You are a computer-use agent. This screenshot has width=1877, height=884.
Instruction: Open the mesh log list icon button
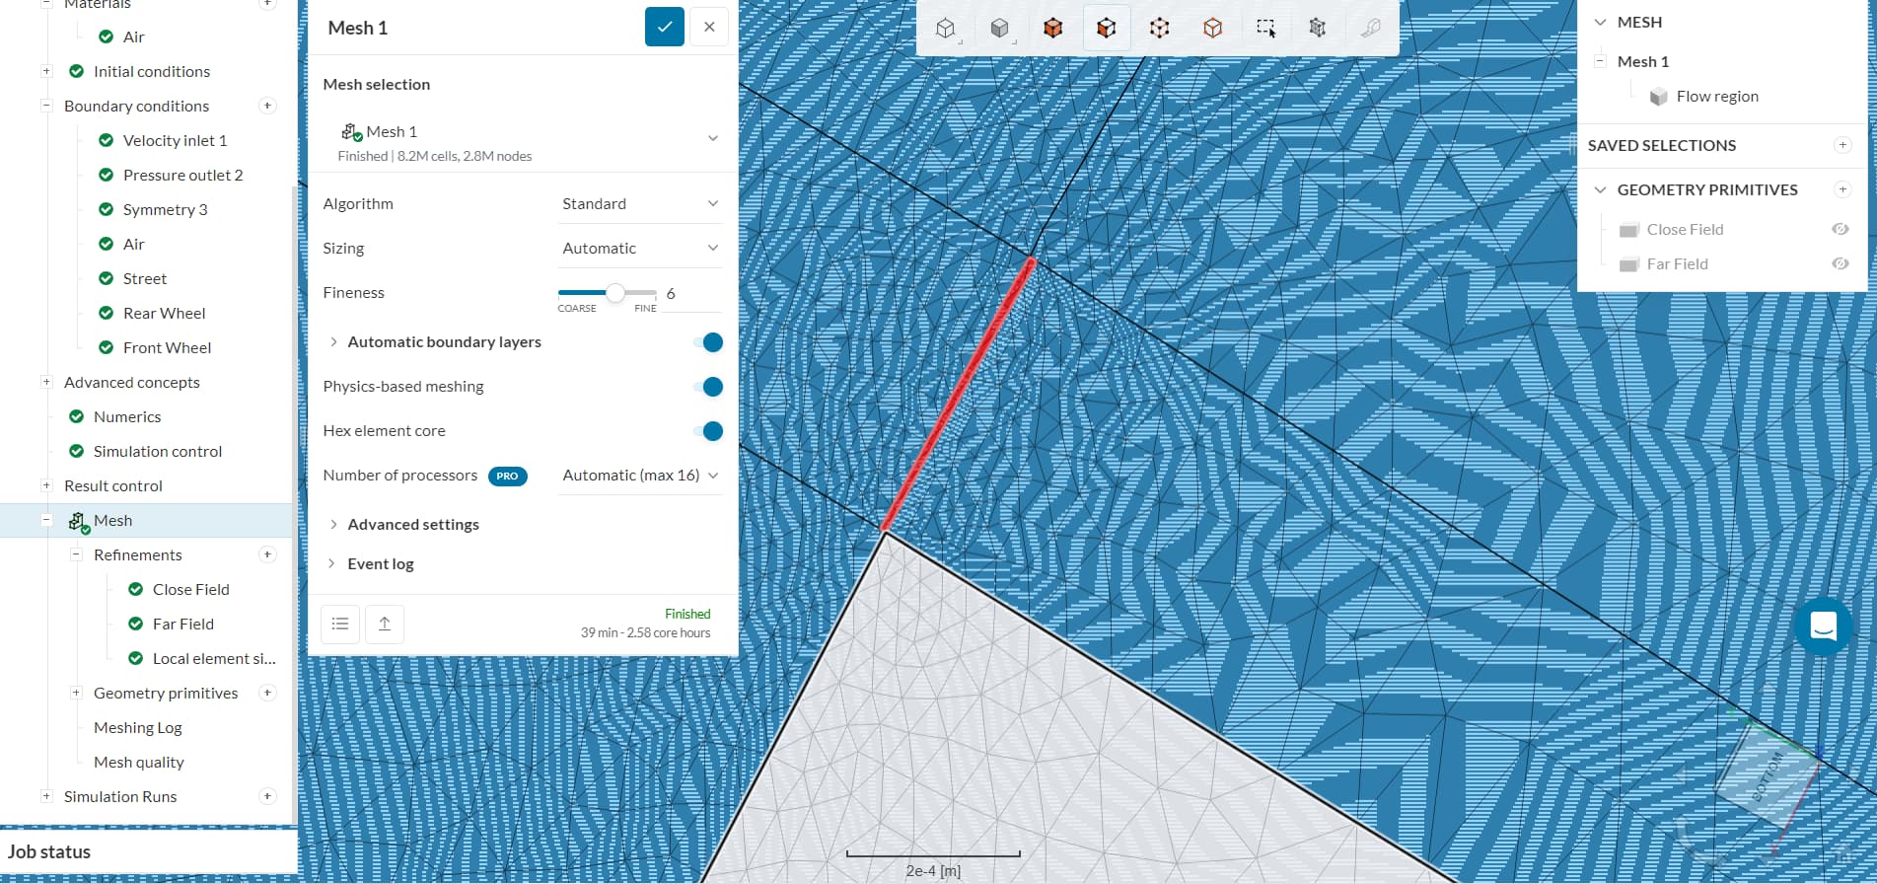[340, 624]
